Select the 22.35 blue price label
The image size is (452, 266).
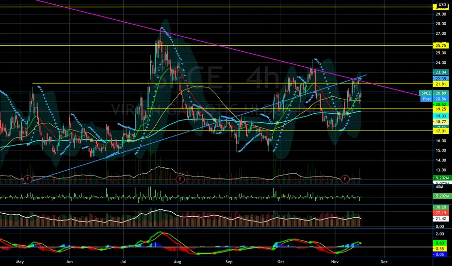pyautogui.click(x=441, y=78)
